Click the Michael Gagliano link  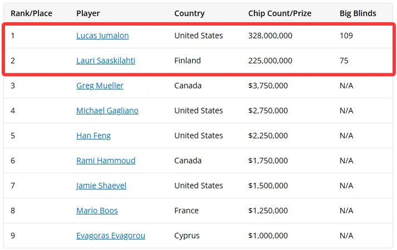click(x=107, y=111)
